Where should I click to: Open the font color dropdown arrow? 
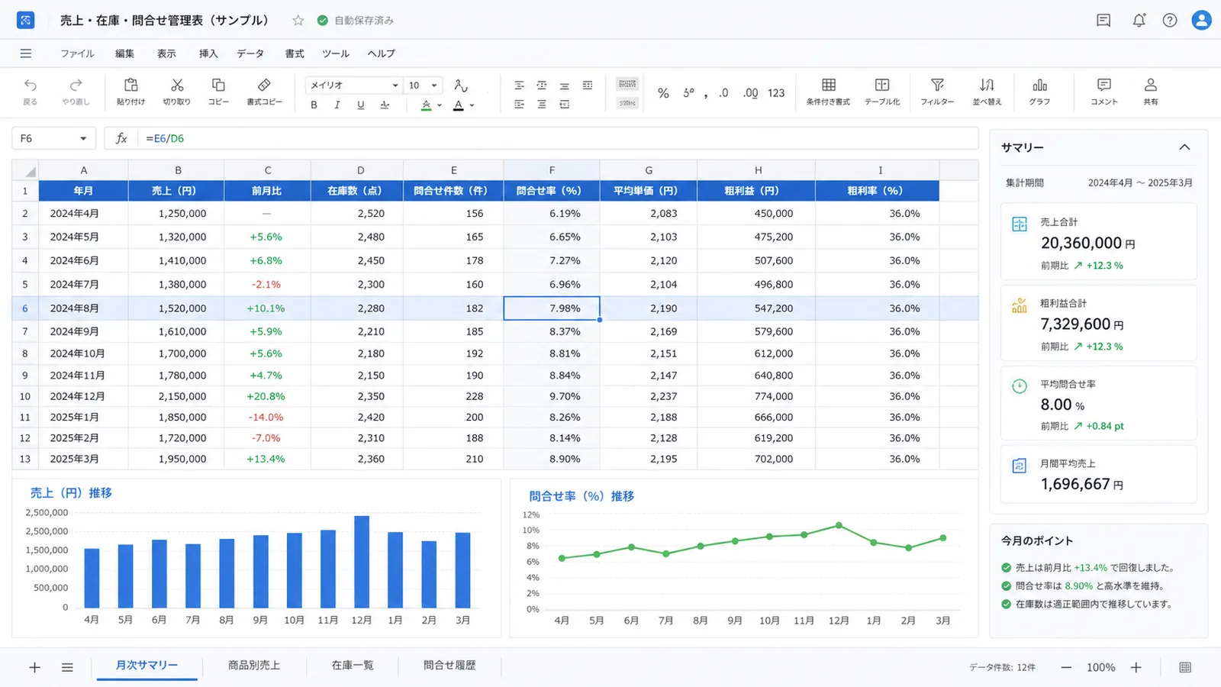point(472,105)
